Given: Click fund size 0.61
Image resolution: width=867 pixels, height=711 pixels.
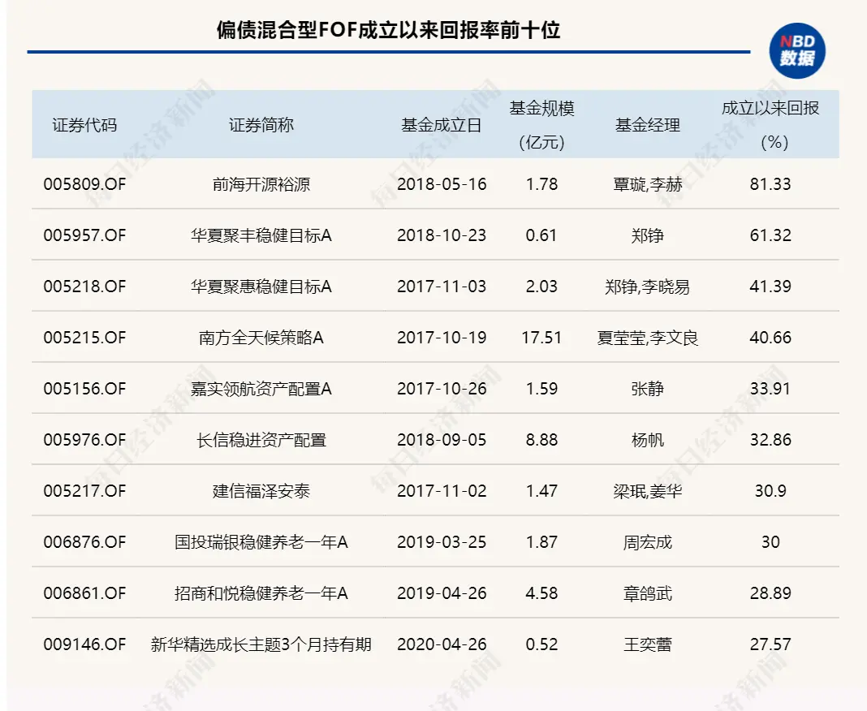Looking at the screenshot, I should coord(541,235).
